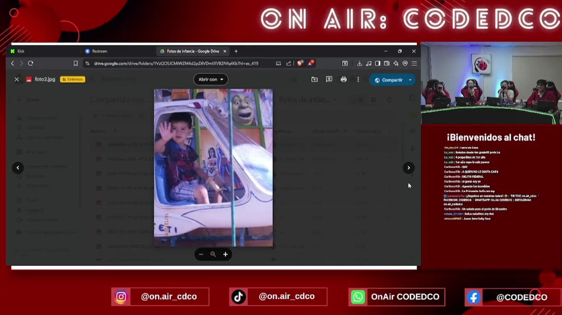The width and height of the screenshot is (562, 315).
Task: Click the drive.google.com address bar
Action: 176,63
